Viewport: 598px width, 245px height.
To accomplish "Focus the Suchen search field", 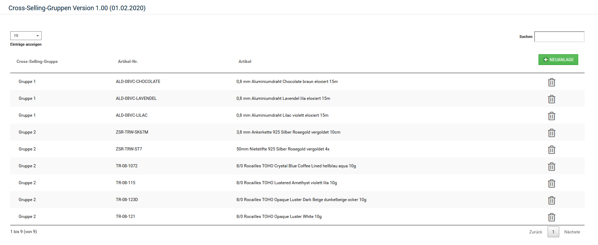I will pyautogui.click(x=559, y=37).
